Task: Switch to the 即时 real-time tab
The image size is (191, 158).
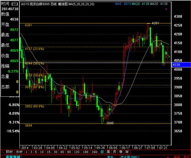Action: pos(9,152)
